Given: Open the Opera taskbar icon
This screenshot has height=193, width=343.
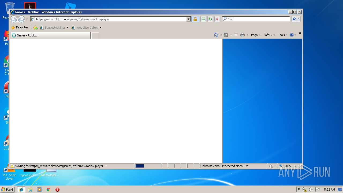Looking at the screenshot, I should (57, 189).
